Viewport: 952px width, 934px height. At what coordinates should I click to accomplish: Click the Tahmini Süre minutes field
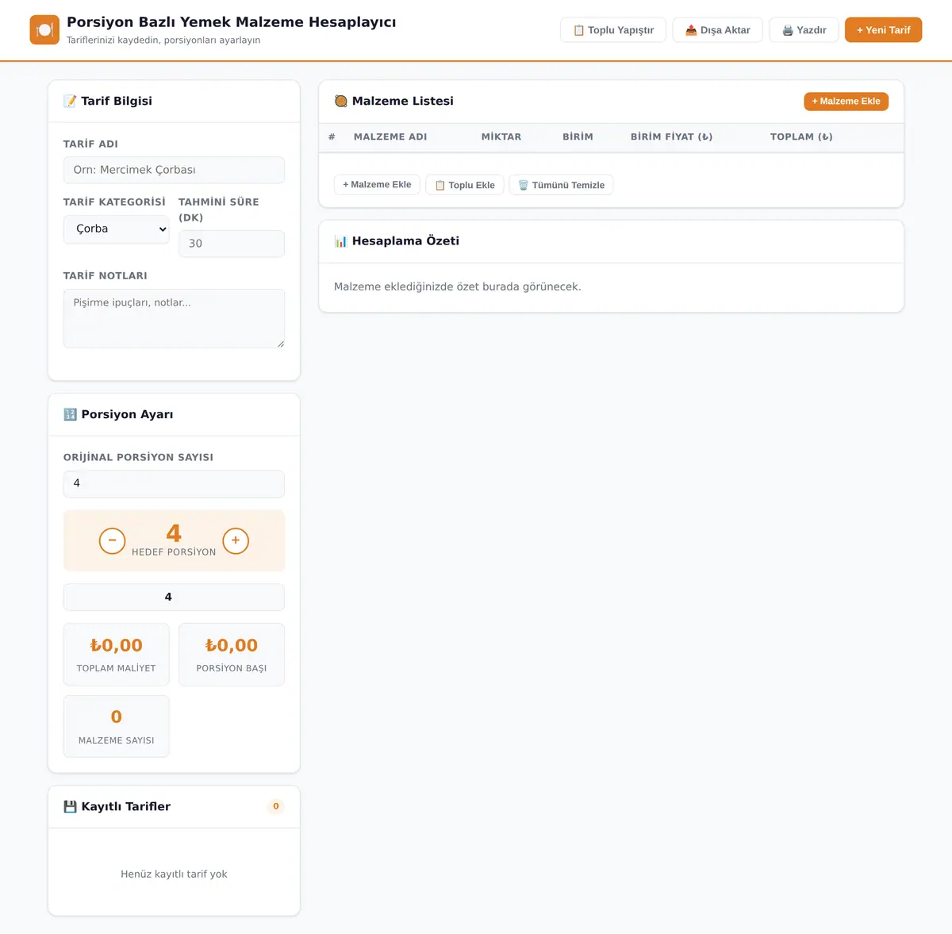(232, 244)
